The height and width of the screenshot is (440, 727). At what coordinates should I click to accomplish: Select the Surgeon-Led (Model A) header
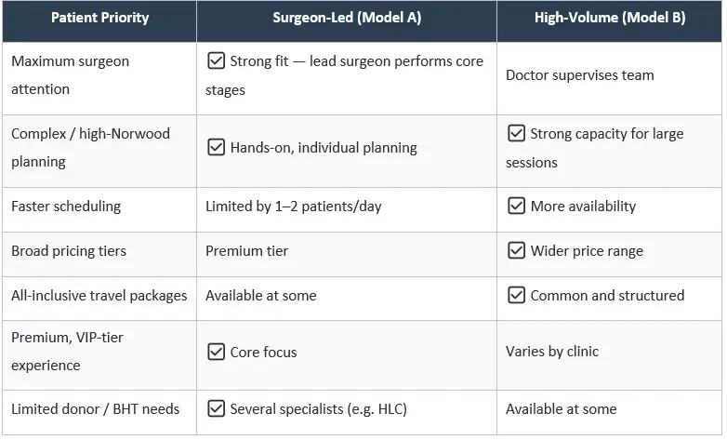(347, 18)
